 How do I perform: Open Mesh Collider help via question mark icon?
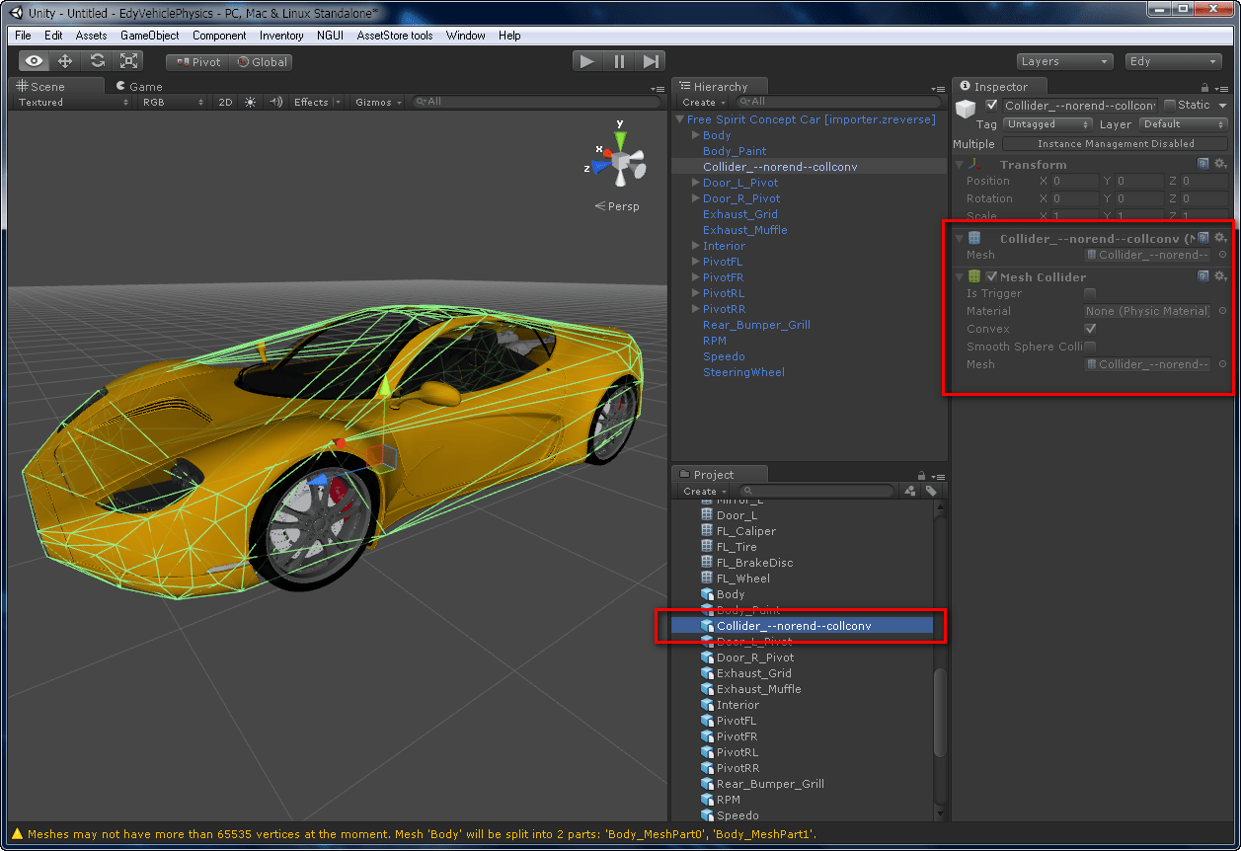pyautogui.click(x=1202, y=276)
